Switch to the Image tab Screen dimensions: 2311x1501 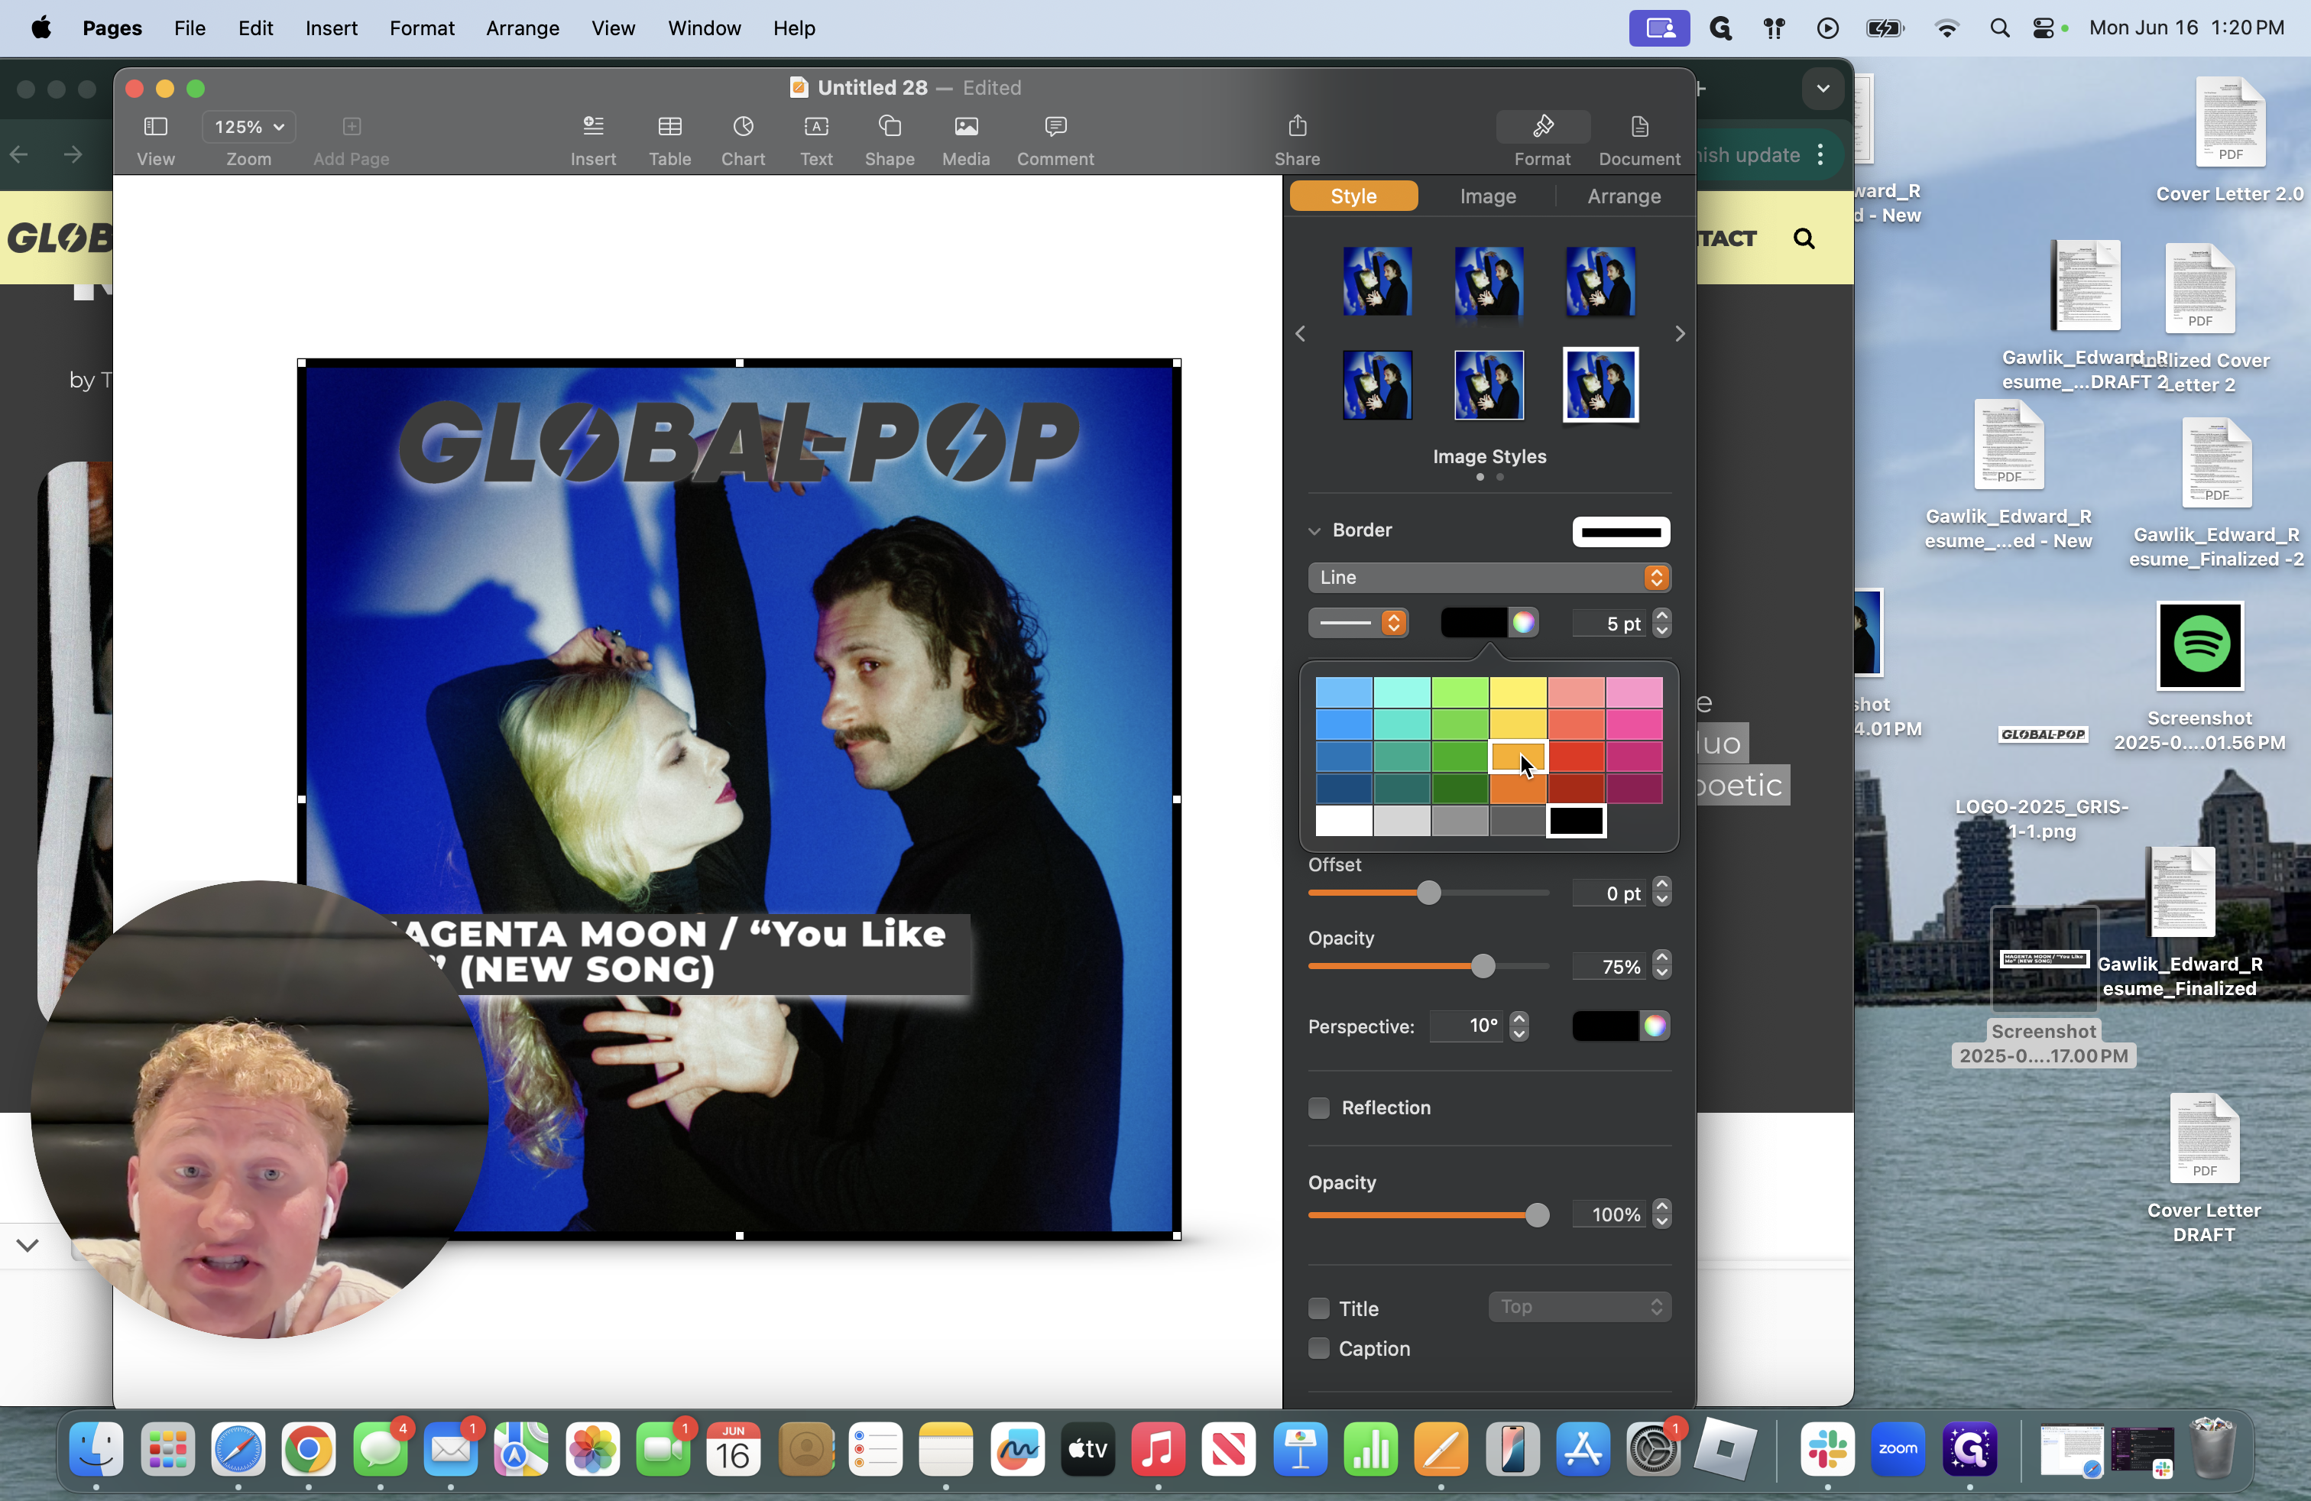[1488, 196]
